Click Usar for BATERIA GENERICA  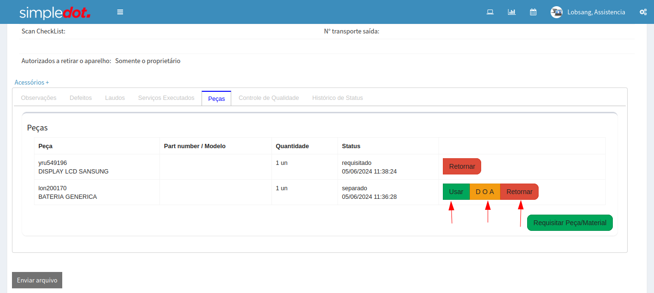(x=456, y=192)
